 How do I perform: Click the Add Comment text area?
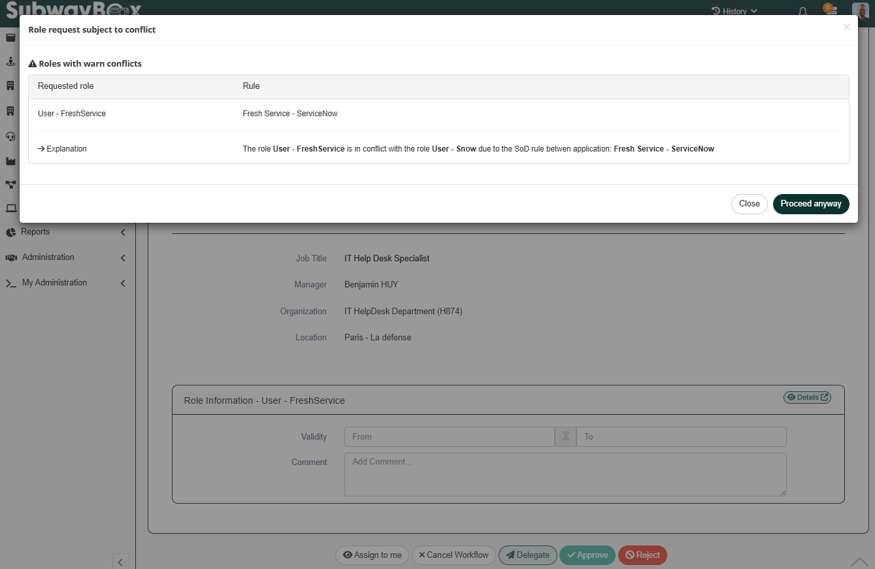click(x=565, y=474)
